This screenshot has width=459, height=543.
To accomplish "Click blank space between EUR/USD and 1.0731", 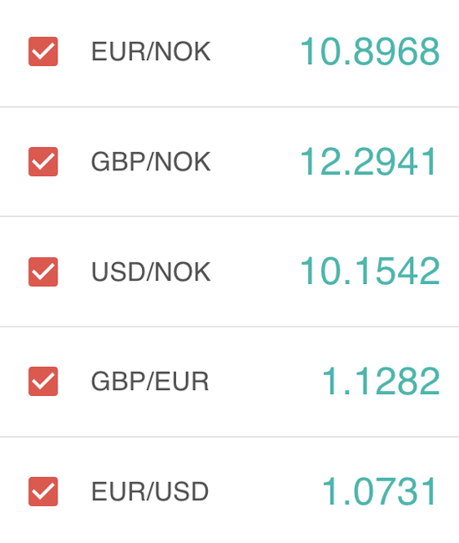I will click(265, 491).
